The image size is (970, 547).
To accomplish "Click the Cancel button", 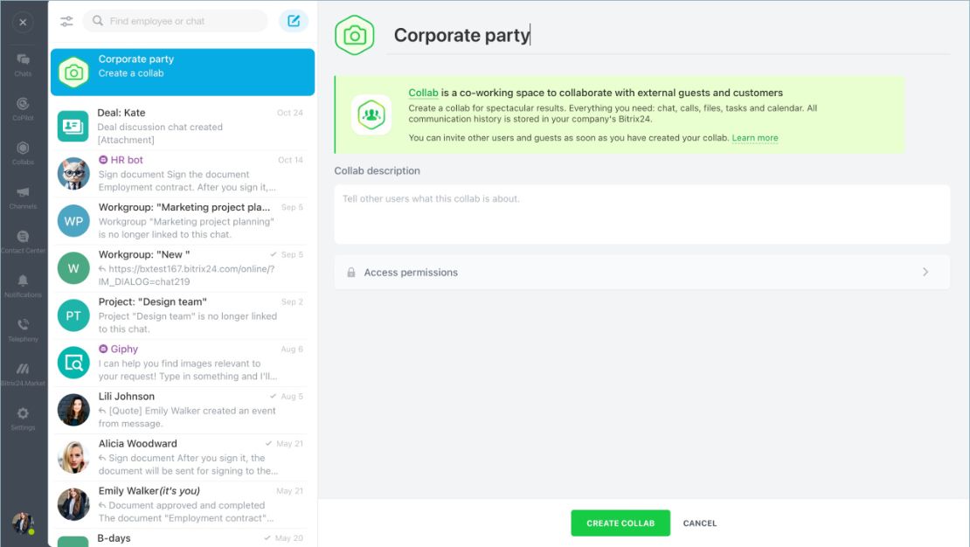I will tap(700, 523).
